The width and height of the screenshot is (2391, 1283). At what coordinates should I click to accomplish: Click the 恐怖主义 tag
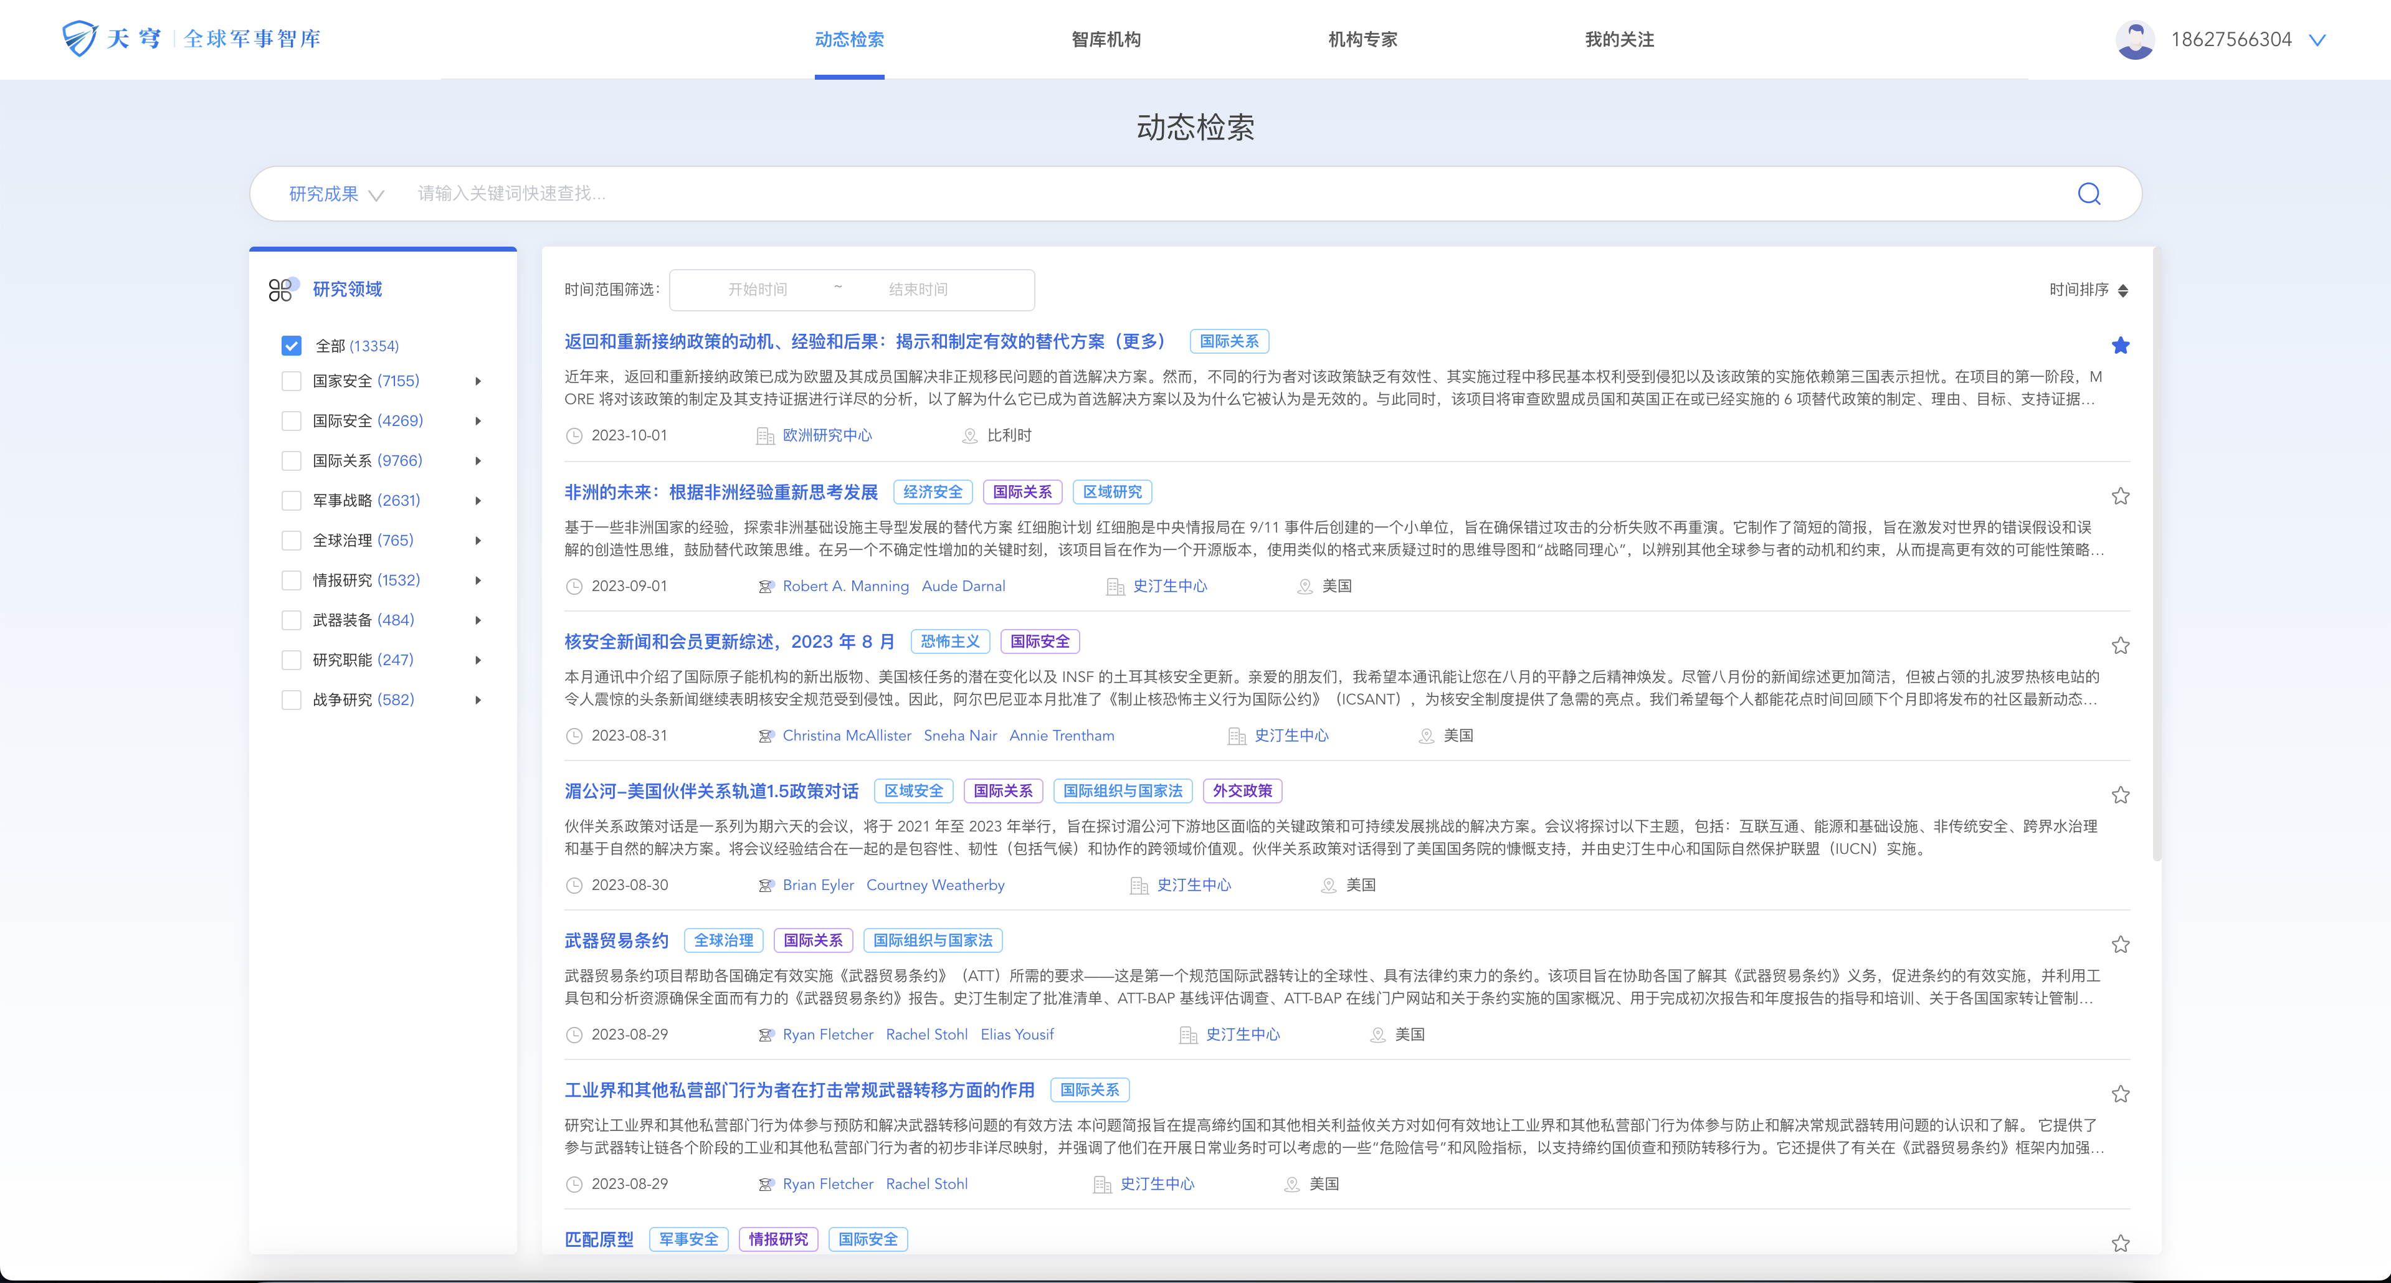(x=949, y=641)
